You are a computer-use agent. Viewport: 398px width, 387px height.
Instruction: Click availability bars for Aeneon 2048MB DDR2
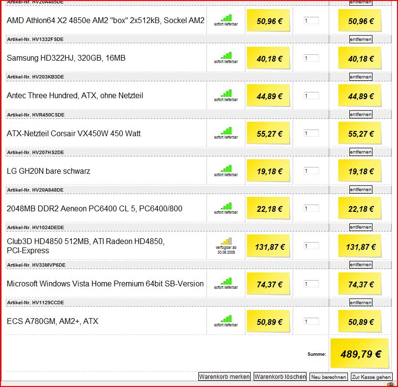(x=226, y=206)
